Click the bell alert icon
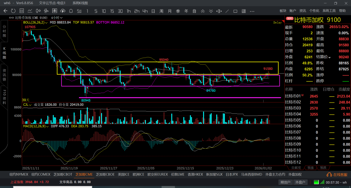351x188 pixels. point(71,11)
